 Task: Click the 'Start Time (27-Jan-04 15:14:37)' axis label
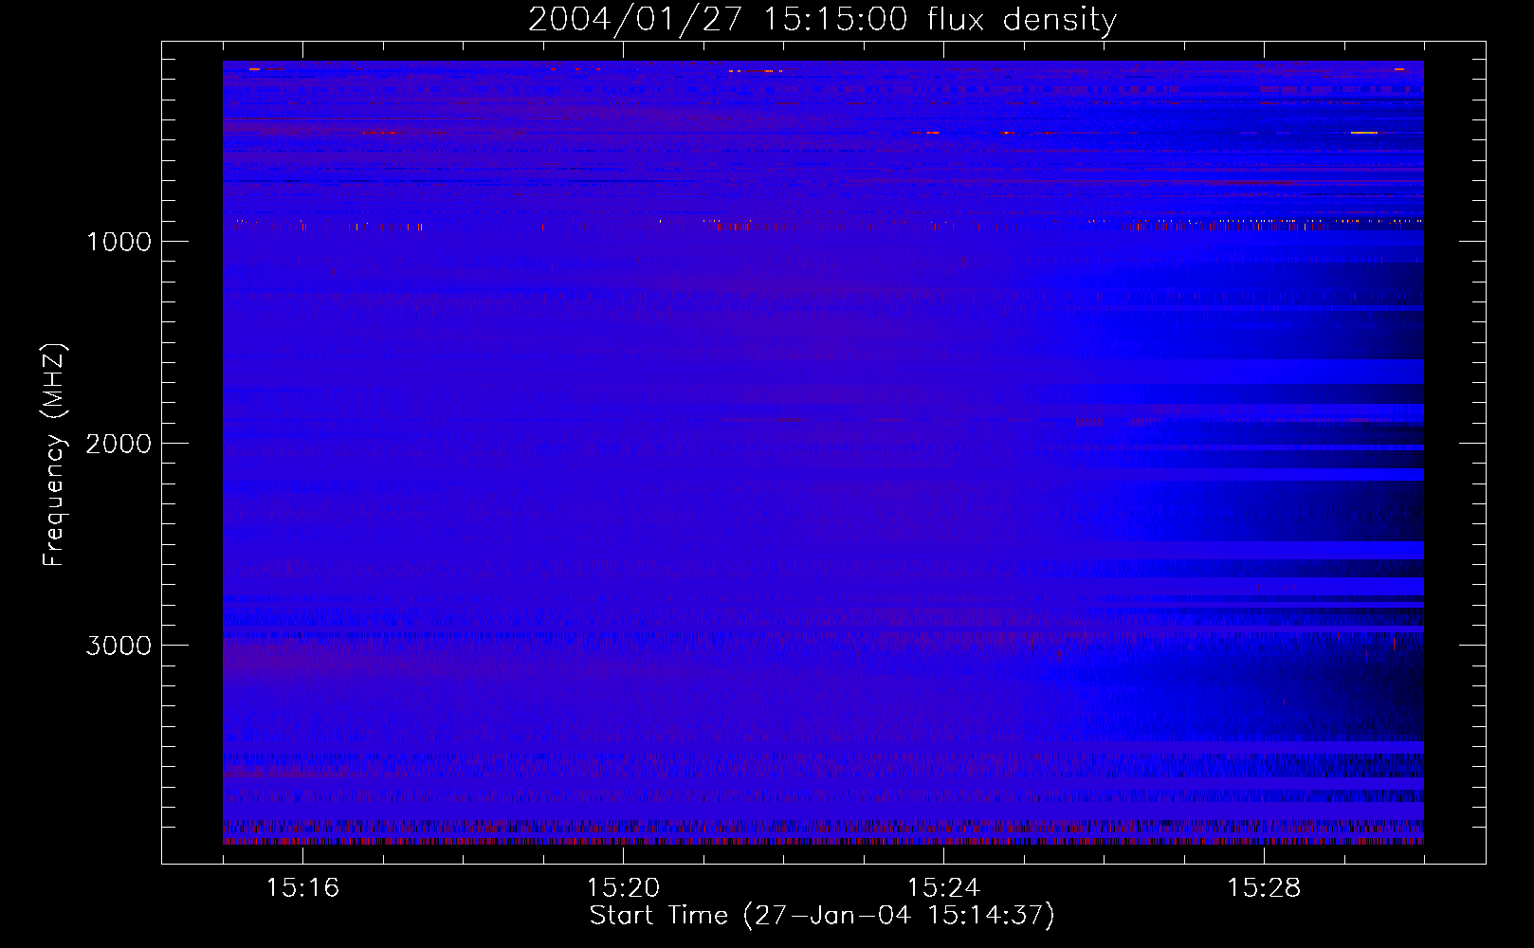coord(822,916)
